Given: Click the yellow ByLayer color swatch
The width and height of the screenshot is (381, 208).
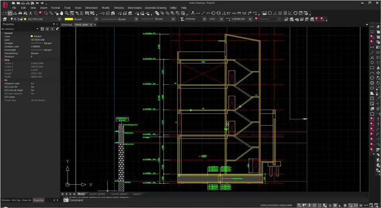Looking at the screenshot, I should (x=69, y=19).
